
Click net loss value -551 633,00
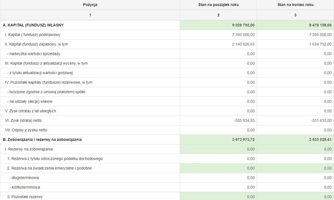pos(321,121)
